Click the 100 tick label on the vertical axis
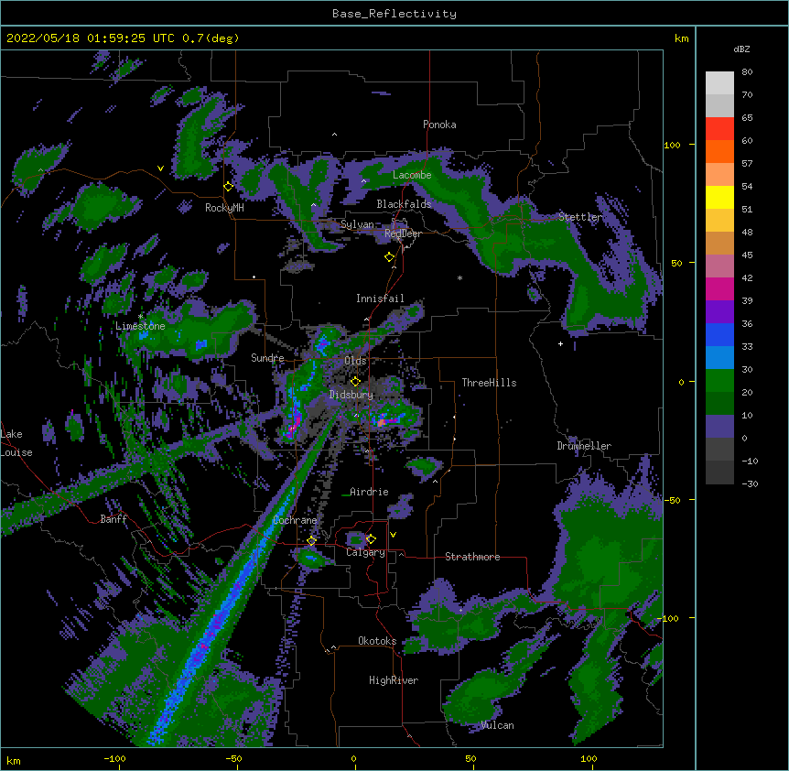The width and height of the screenshot is (789, 771). [672, 145]
